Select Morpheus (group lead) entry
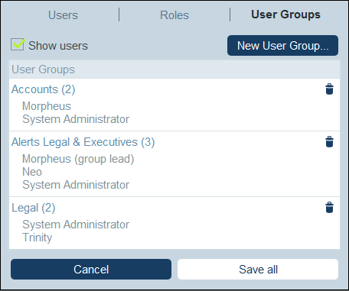The image size is (349, 291). coord(78,159)
